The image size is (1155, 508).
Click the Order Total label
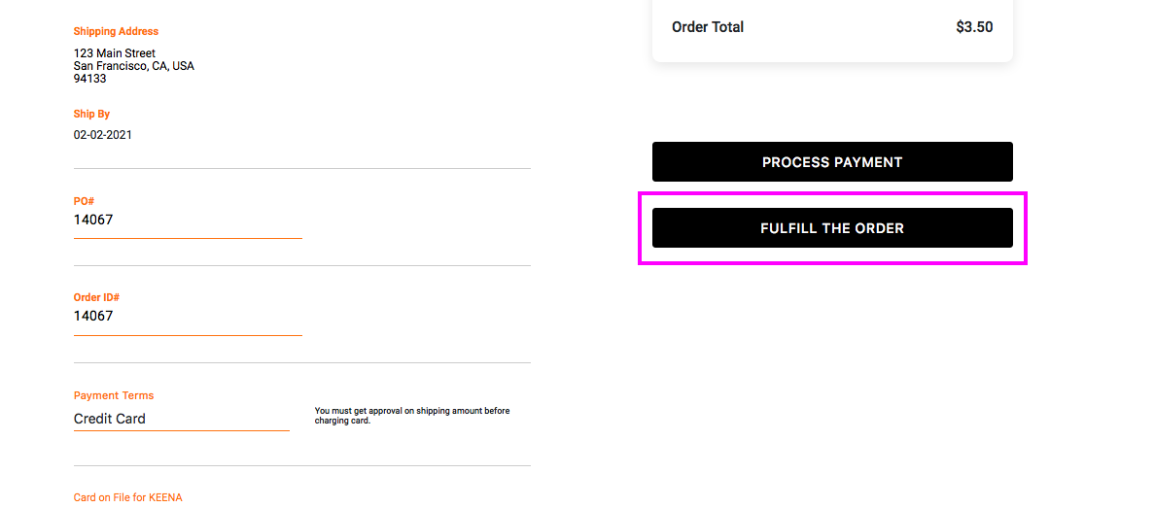click(708, 27)
